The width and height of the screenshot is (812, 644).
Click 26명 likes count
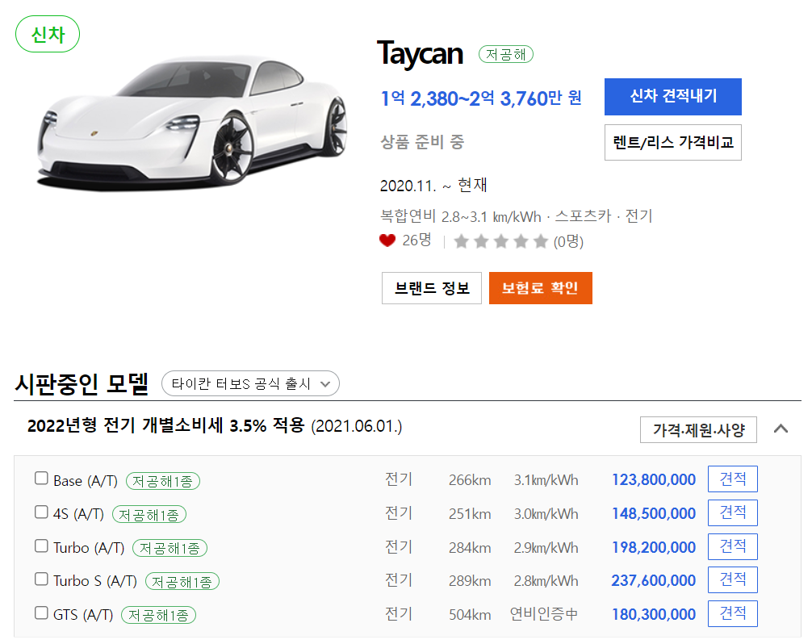coord(416,240)
